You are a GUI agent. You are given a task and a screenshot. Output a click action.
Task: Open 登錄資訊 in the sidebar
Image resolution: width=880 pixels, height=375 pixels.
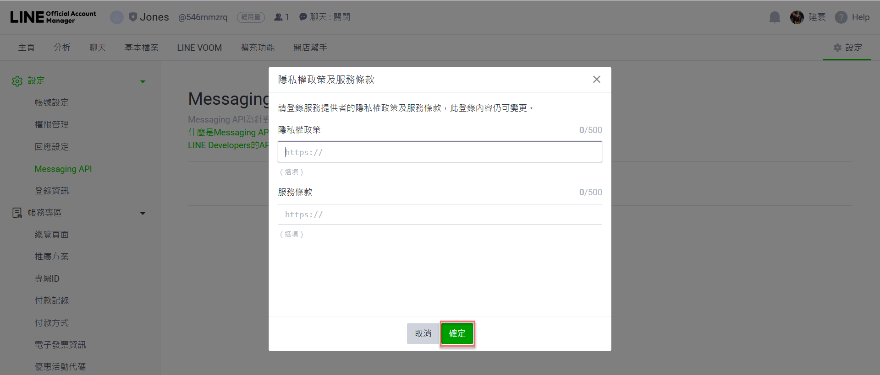(x=52, y=191)
